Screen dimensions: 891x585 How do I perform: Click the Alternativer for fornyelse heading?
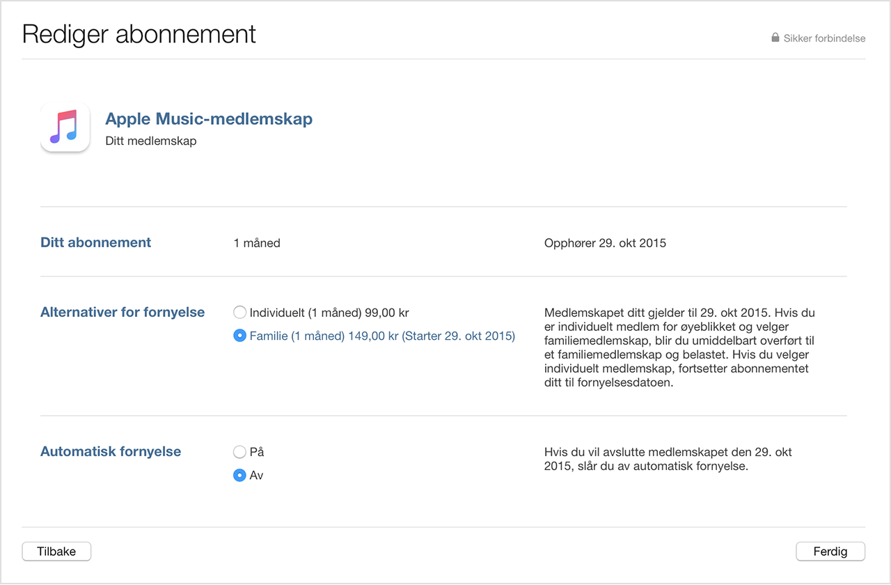point(123,312)
